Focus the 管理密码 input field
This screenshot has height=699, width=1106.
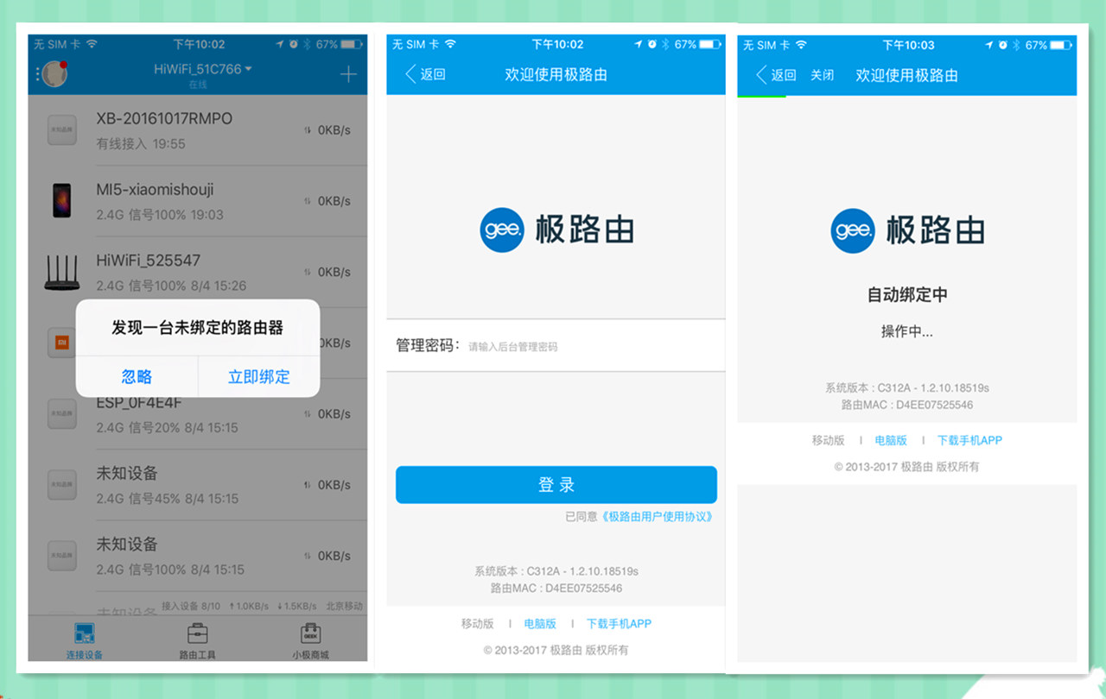coord(588,347)
